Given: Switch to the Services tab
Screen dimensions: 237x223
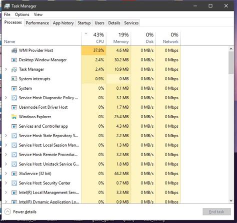Looking at the screenshot, I should (131, 23).
